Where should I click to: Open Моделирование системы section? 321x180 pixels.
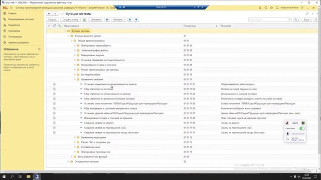pos(21,19)
